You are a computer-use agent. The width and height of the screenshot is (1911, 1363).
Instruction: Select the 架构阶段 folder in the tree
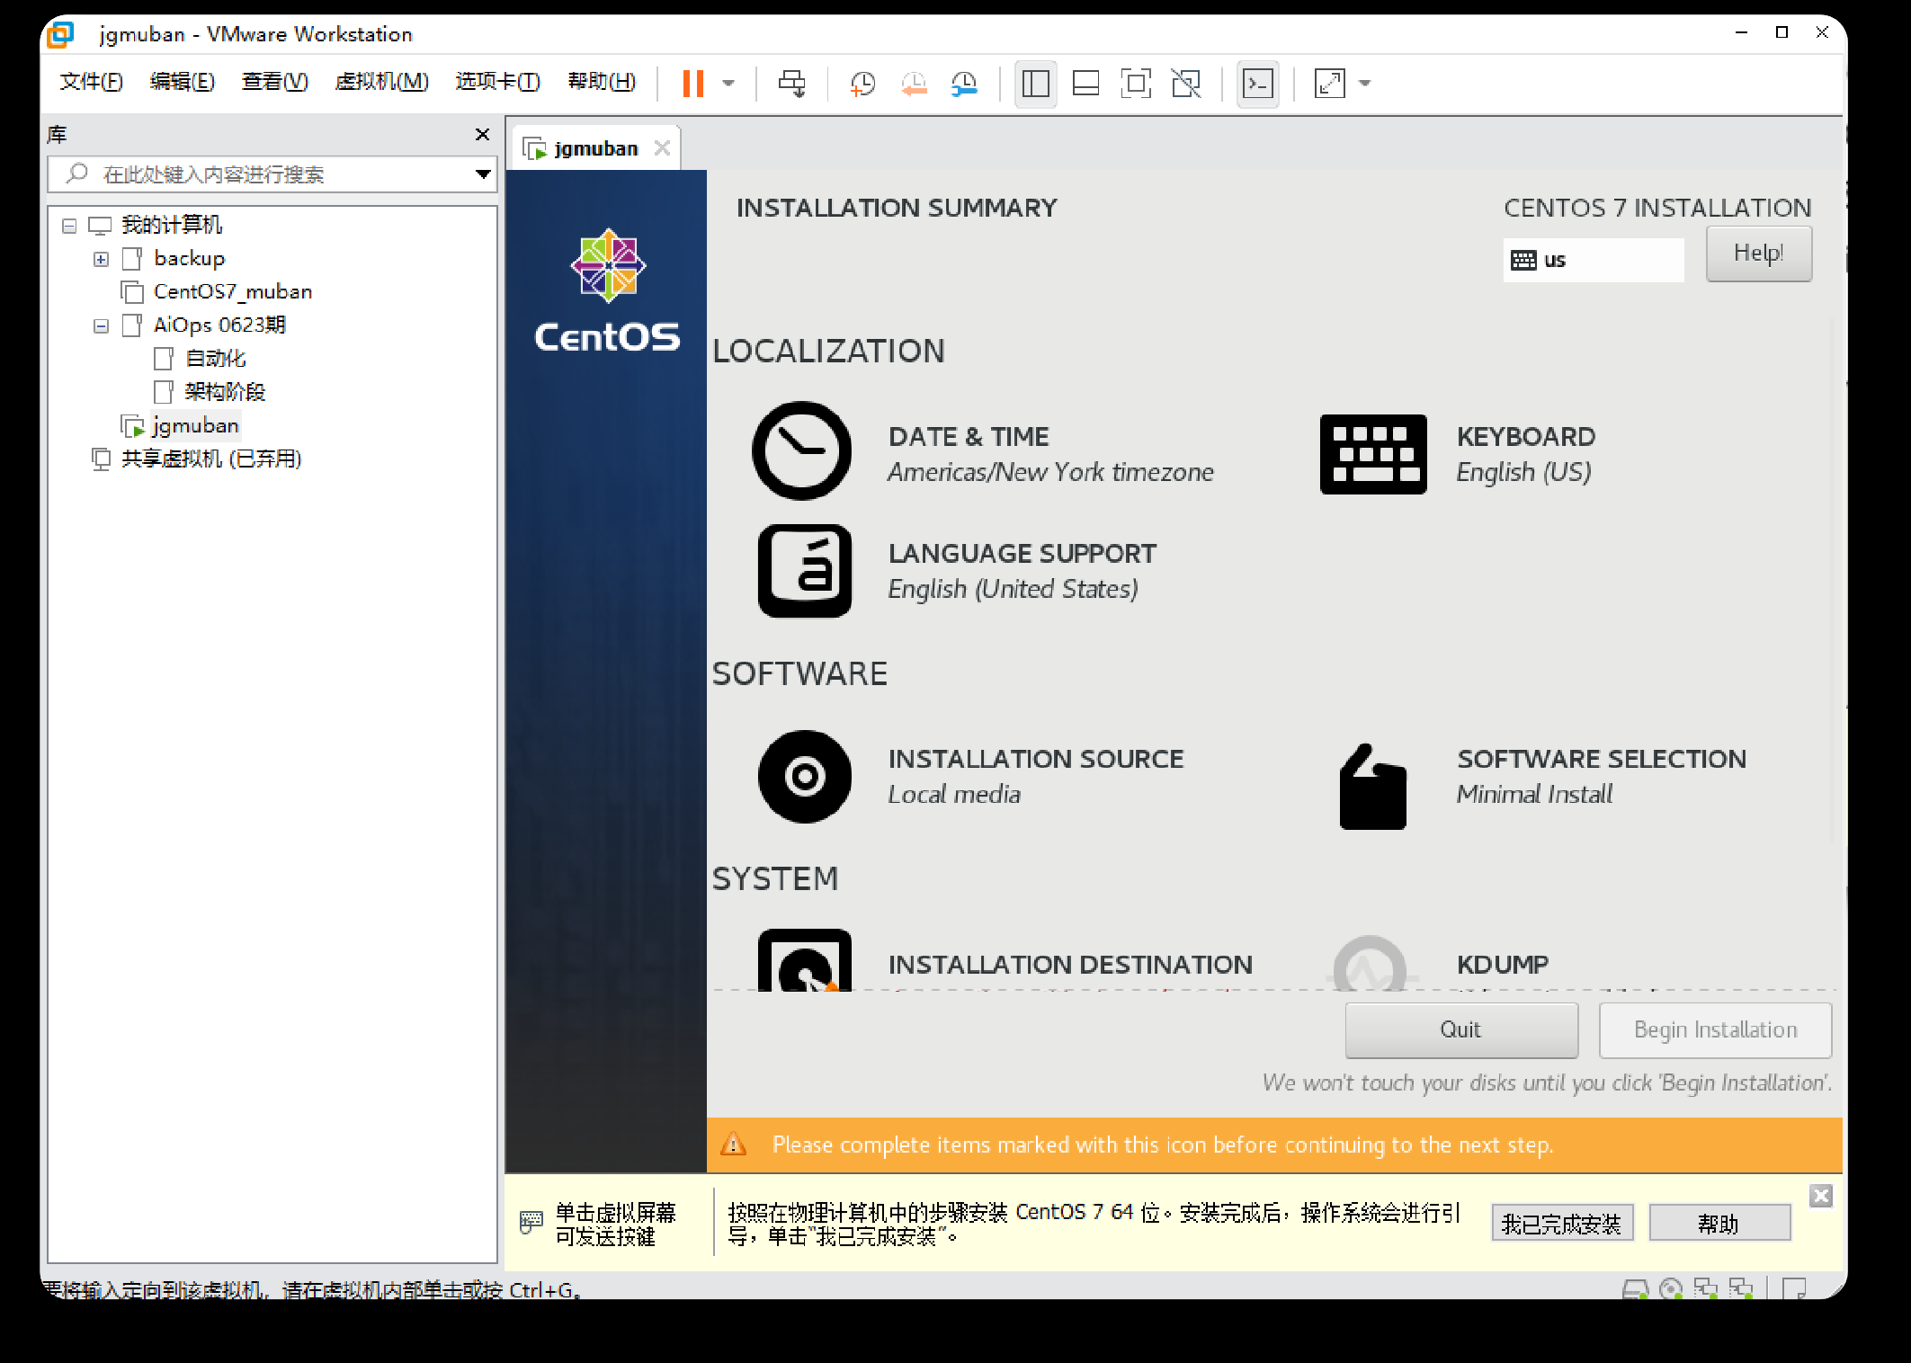point(225,392)
